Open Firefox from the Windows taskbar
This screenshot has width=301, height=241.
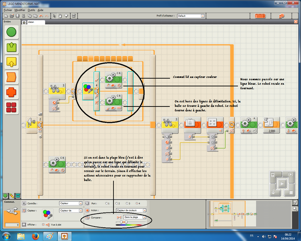click(34, 236)
